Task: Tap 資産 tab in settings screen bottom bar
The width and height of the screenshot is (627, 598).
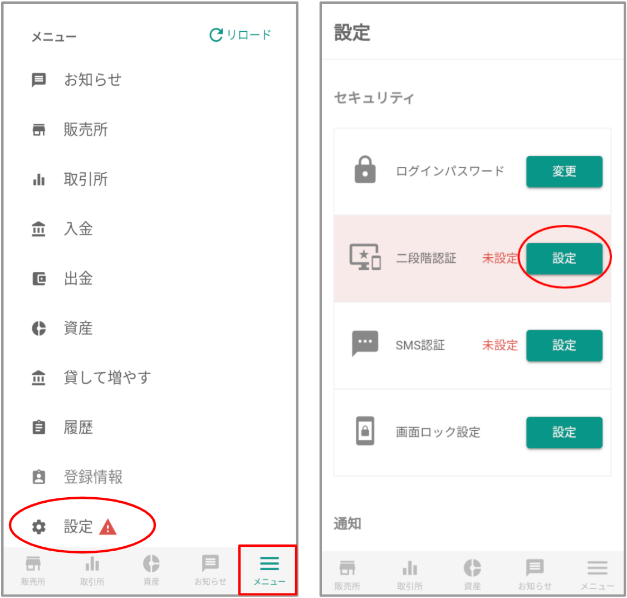Action: click(x=472, y=575)
